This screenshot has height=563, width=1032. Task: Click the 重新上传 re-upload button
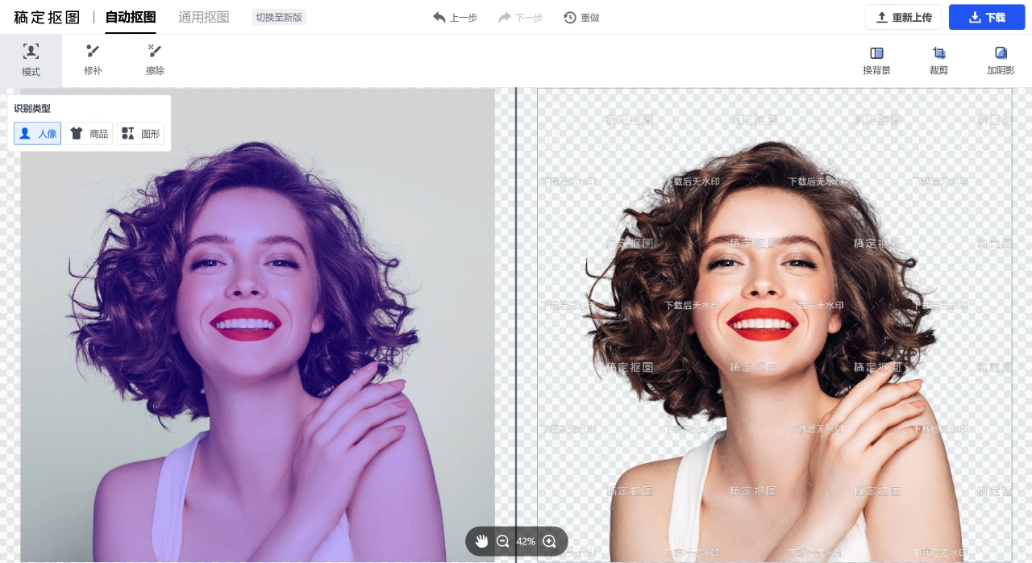[x=903, y=17]
